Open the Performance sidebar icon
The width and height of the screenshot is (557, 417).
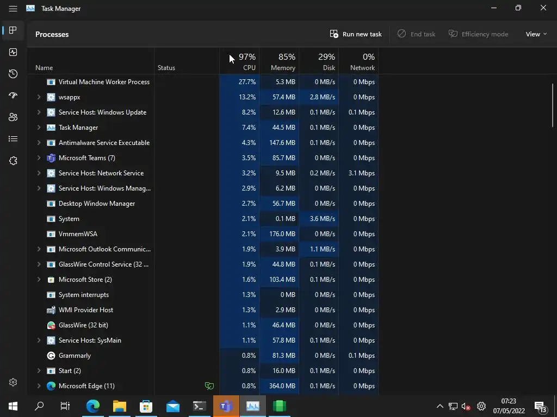[x=13, y=52]
